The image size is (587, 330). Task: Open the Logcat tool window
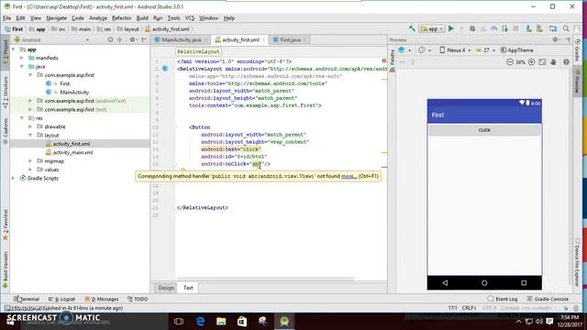[62, 299]
